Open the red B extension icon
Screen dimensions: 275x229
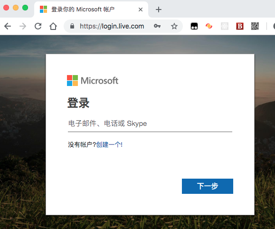[x=240, y=26]
